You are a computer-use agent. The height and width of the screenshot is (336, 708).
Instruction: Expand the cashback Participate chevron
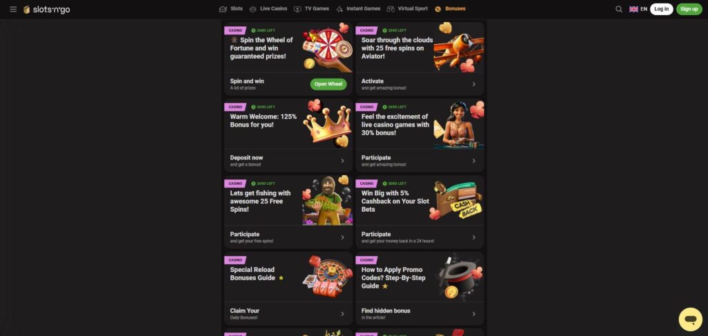click(474, 237)
